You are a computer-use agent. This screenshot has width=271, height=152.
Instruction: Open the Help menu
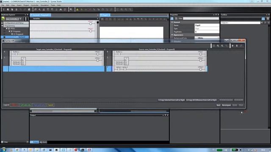tap(59, 5)
